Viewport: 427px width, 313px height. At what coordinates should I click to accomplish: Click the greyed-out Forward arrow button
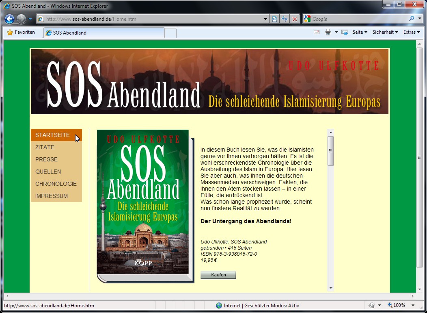[x=21, y=19]
